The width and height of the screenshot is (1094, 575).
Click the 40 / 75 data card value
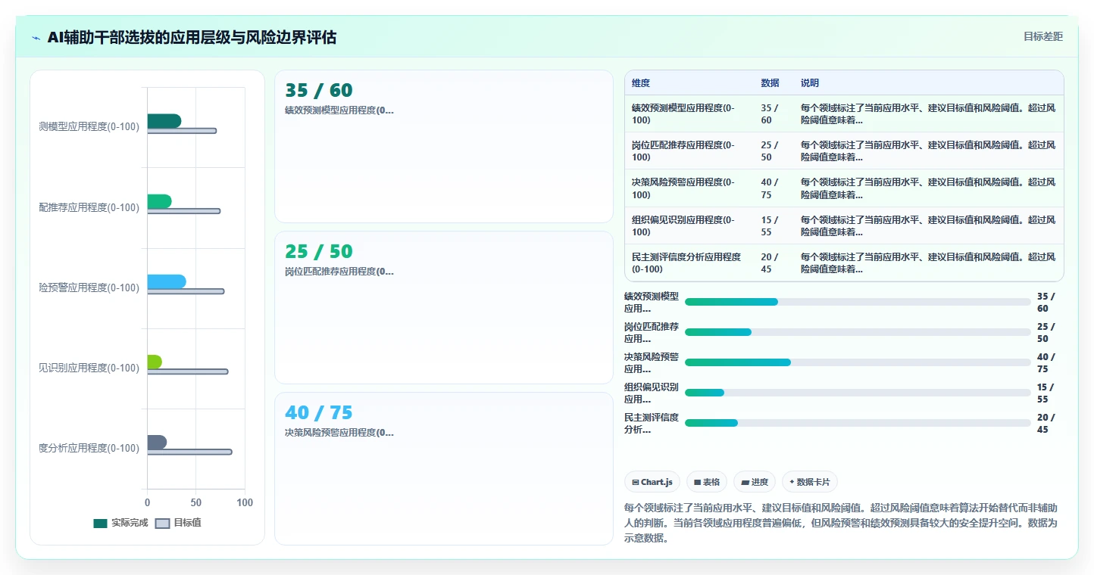coord(319,413)
